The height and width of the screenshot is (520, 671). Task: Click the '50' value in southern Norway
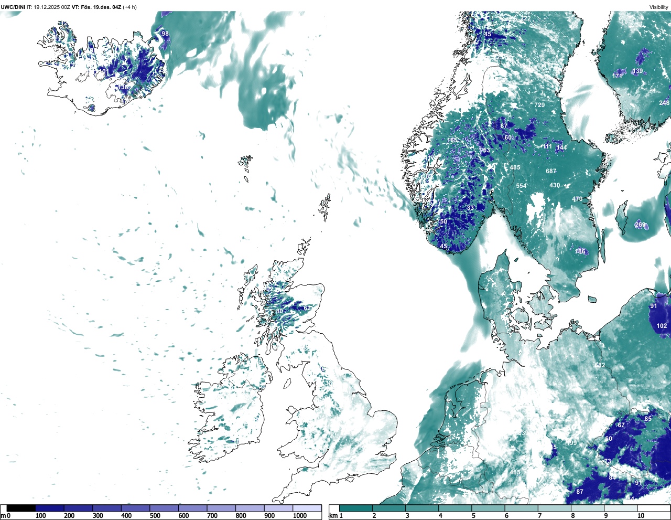click(x=443, y=222)
